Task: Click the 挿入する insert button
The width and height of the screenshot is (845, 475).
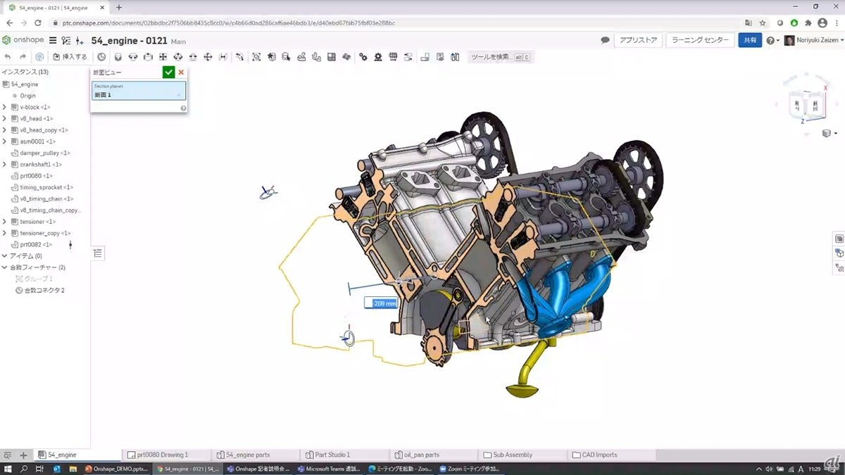Action: click(x=70, y=57)
